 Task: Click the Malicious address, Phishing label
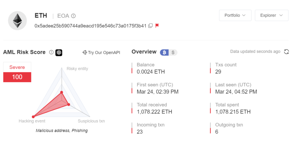62,130
